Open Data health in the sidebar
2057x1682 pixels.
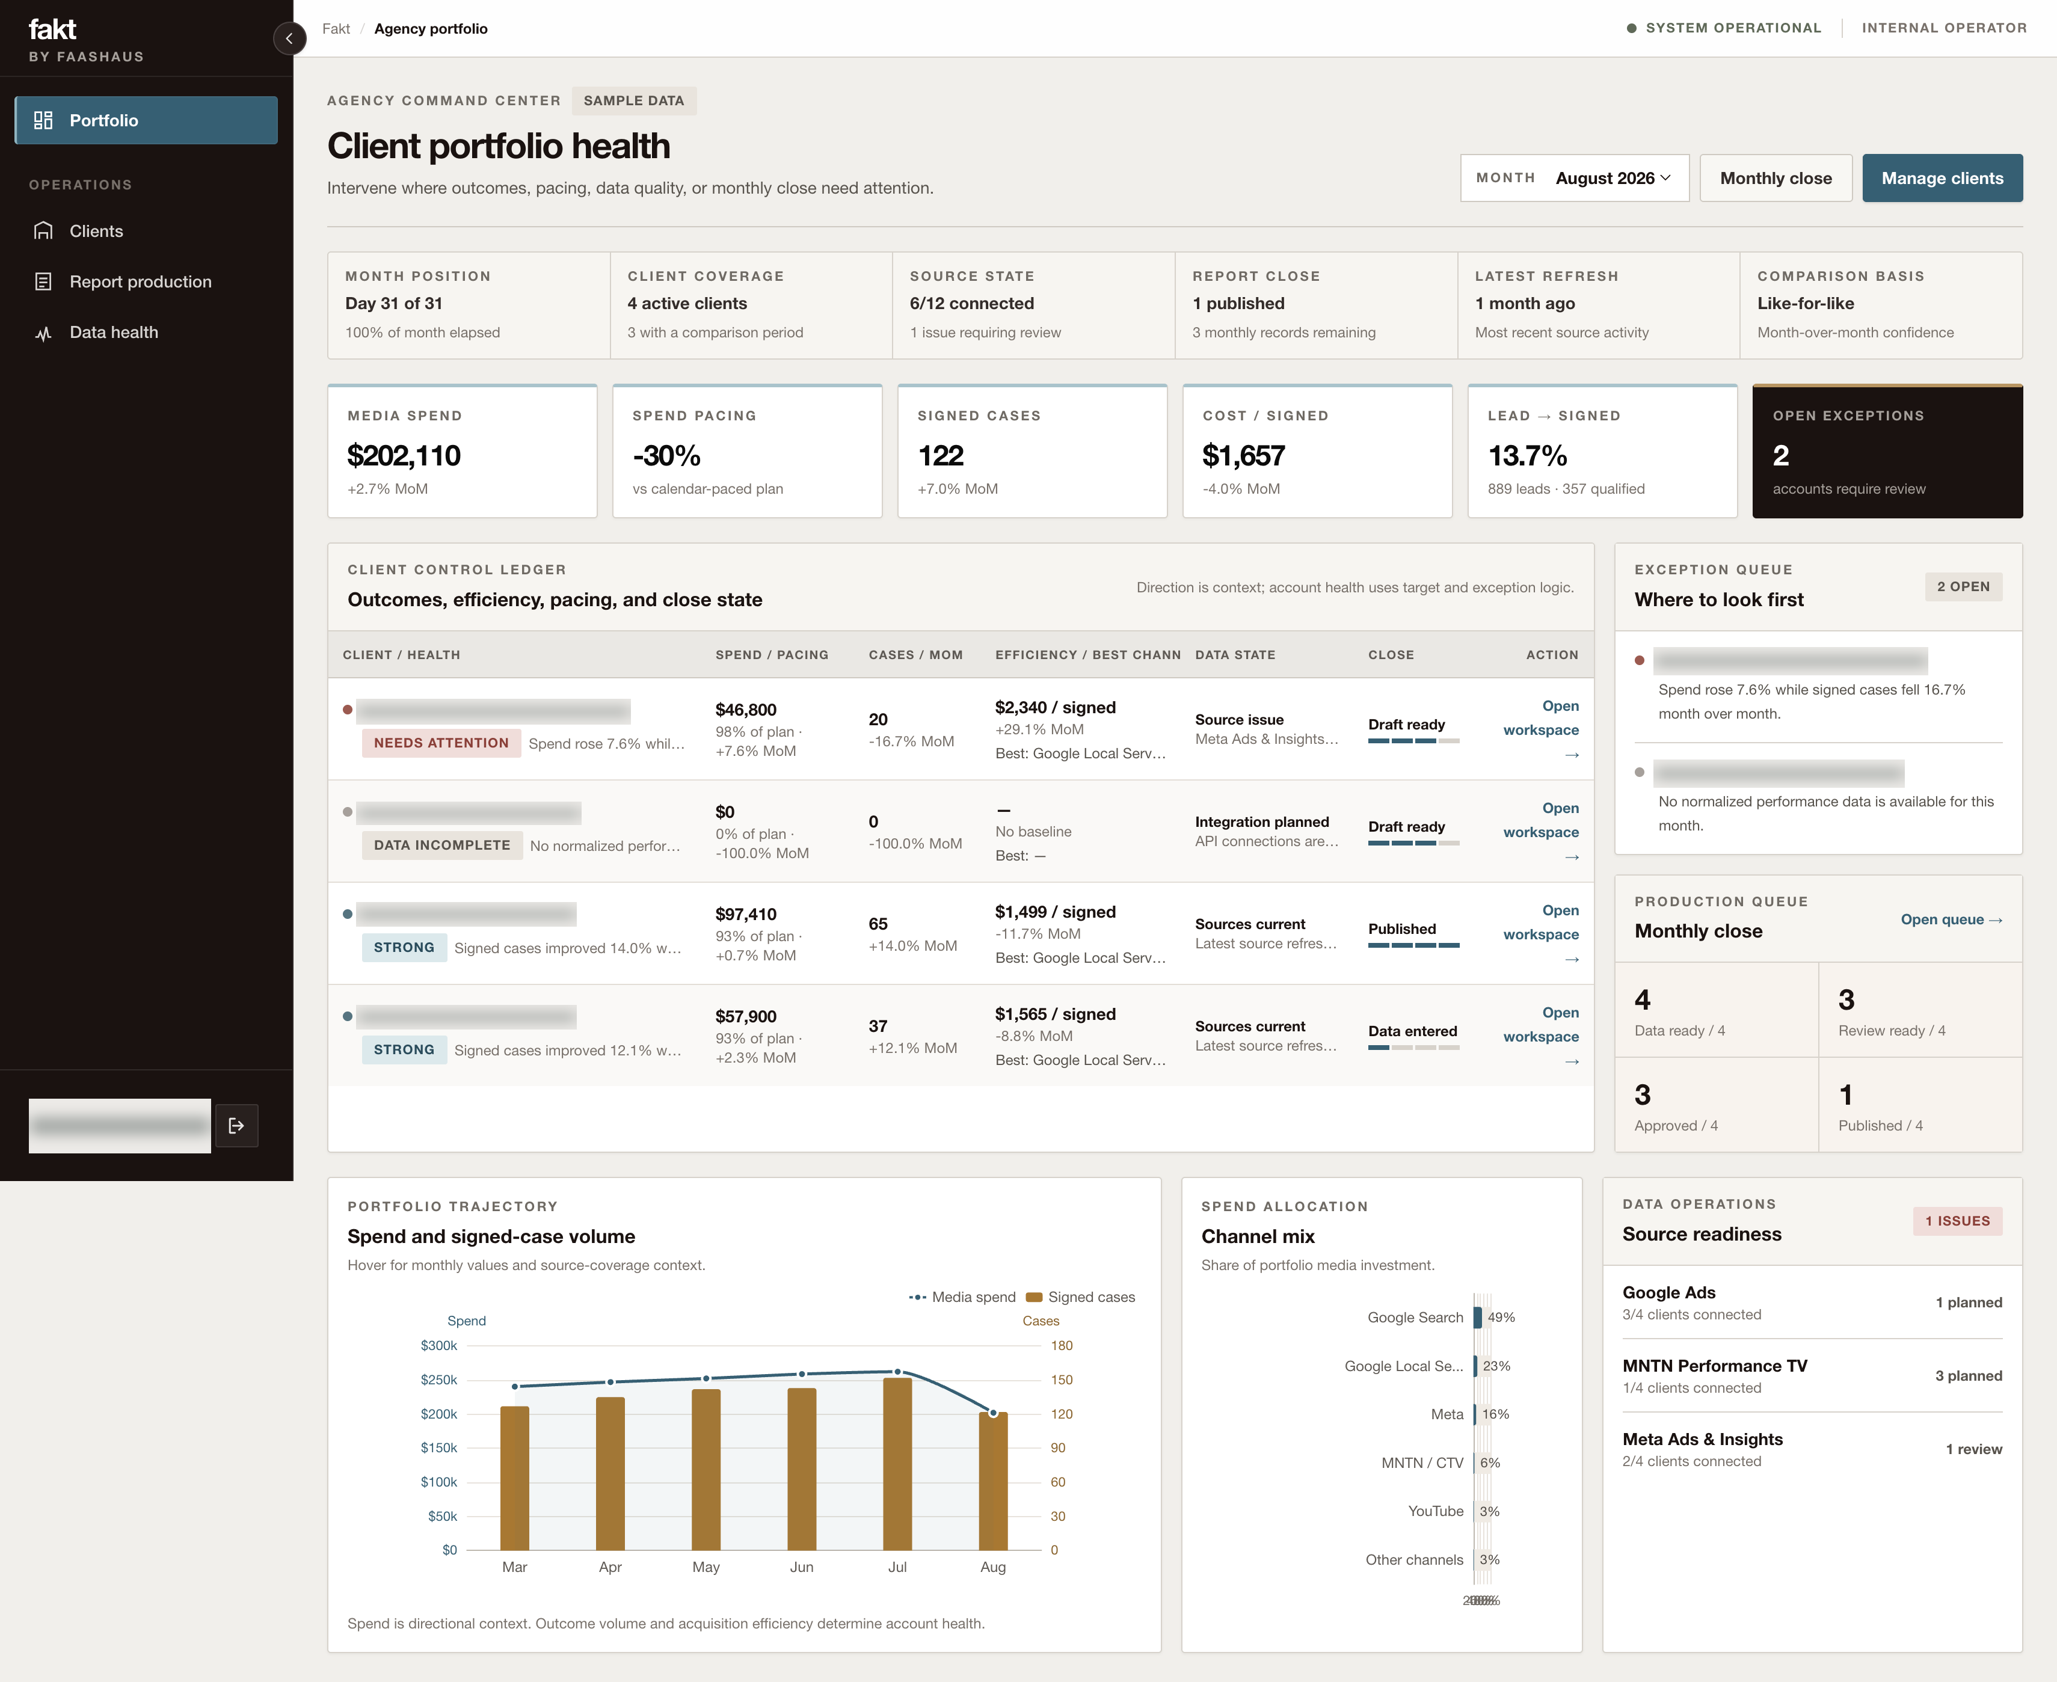click(x=146, y=333)
